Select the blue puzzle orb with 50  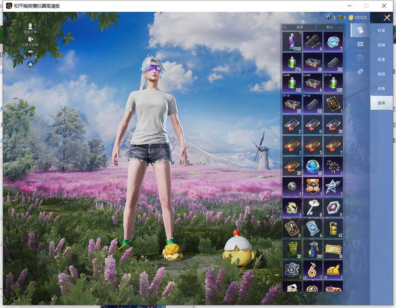pyautogui.click(x=313, y=166)
